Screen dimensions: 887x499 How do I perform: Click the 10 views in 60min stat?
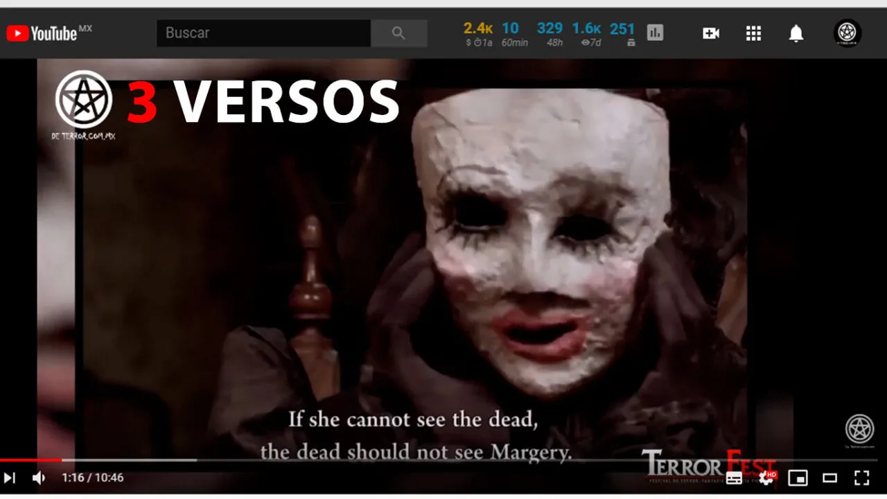point(514,33)
